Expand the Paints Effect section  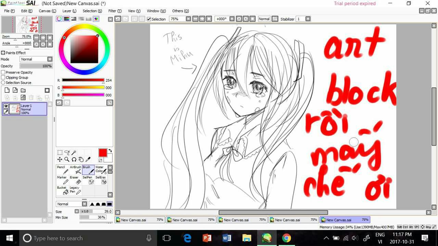pos(3,53)
